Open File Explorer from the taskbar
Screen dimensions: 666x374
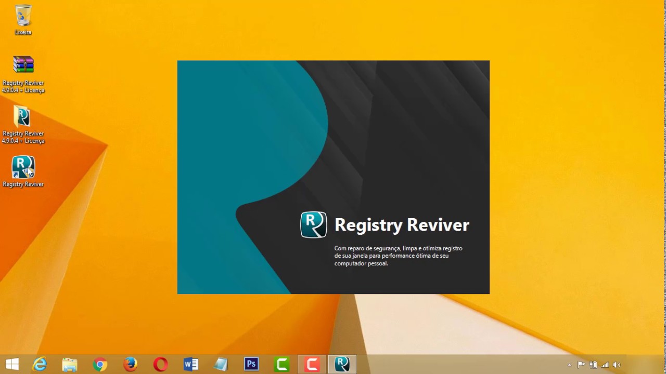70,364
